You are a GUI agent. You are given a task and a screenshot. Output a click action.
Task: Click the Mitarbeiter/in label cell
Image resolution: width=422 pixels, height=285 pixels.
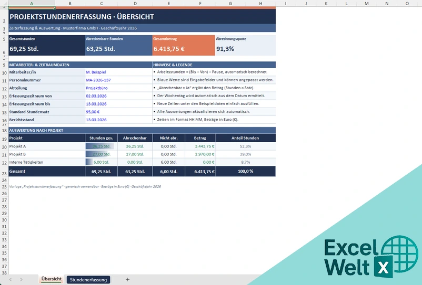tap(46, 72)
